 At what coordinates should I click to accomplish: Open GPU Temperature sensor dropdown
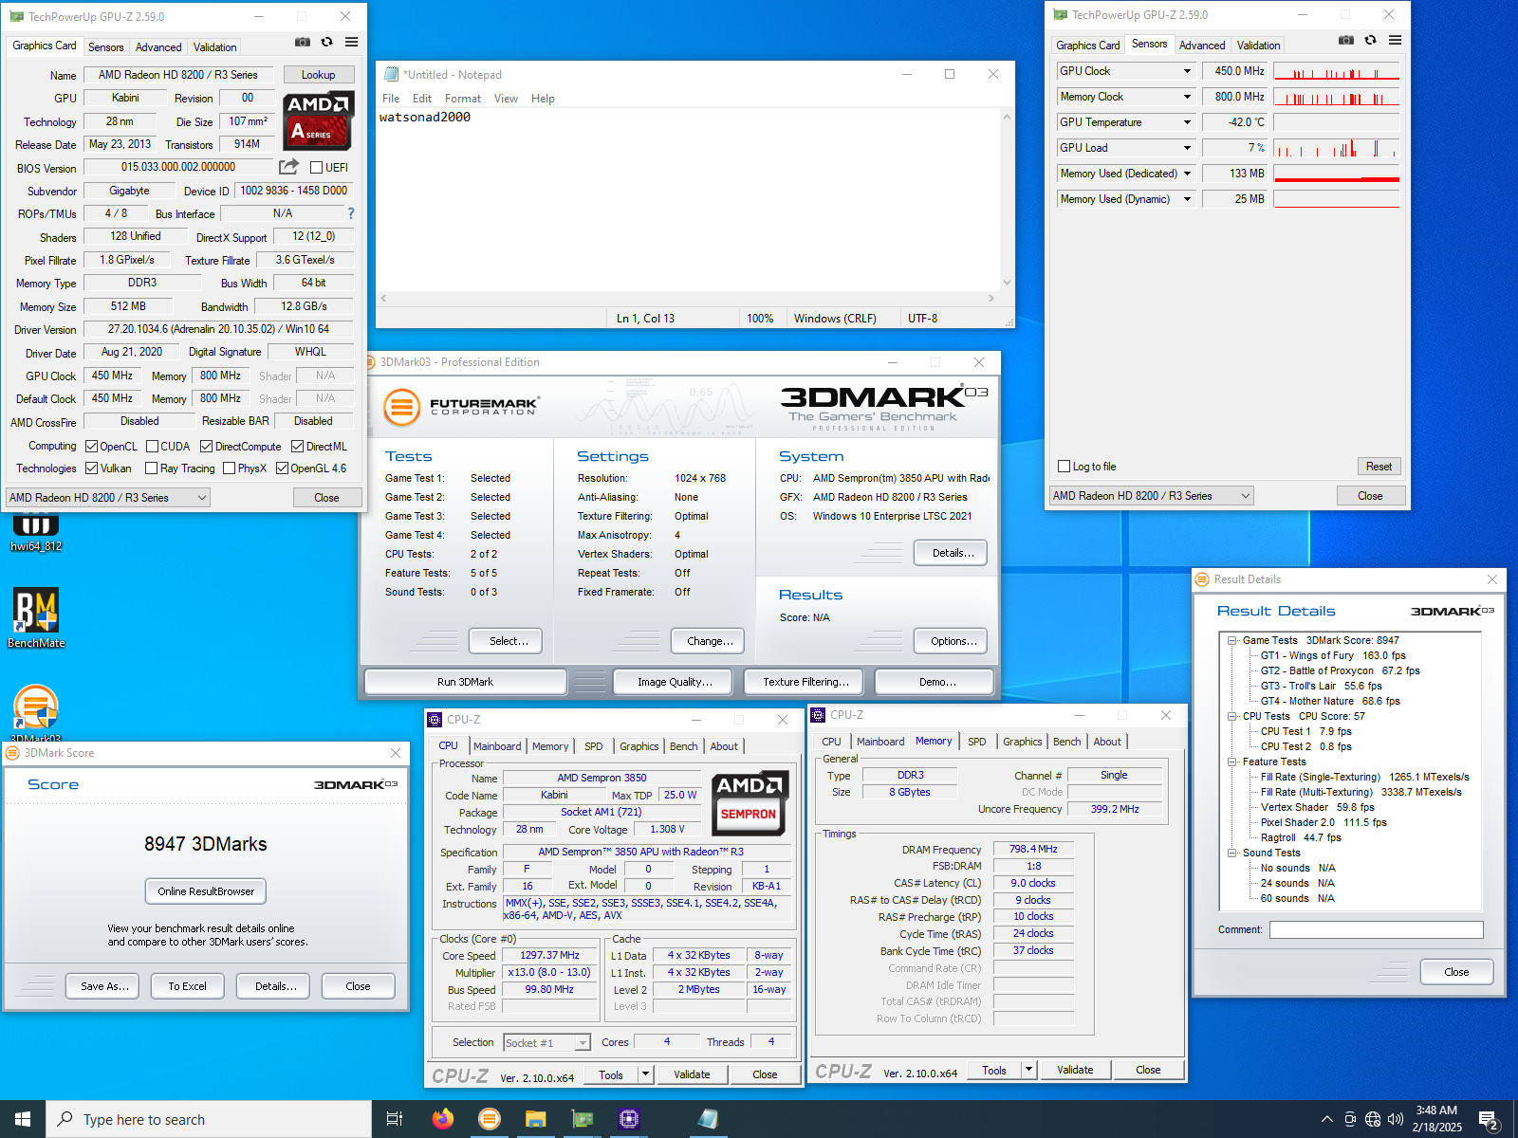coord(1187,122)
